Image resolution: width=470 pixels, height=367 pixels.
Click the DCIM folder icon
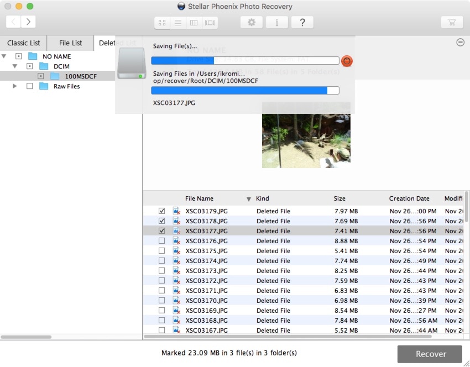(x=44, y=66)
